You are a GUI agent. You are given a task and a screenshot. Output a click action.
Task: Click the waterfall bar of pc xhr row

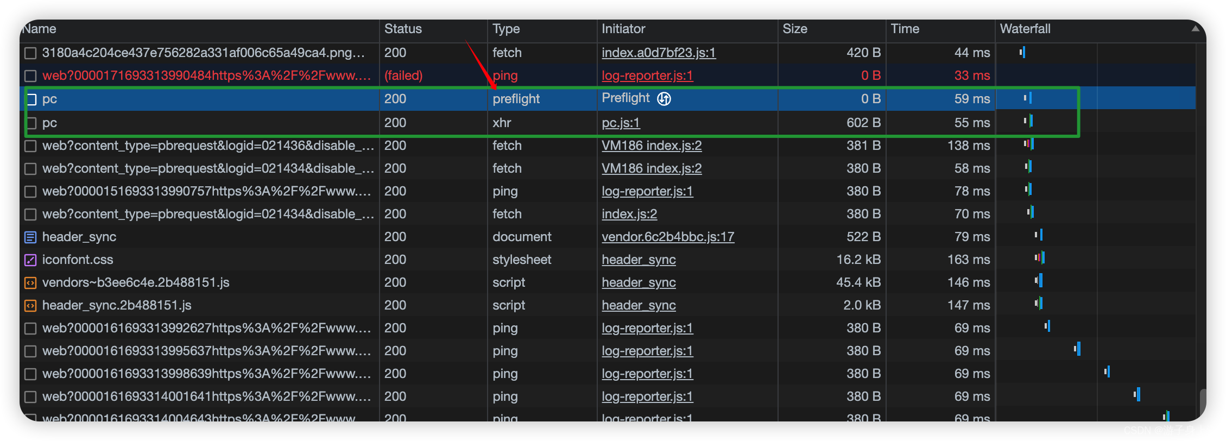1028,121
